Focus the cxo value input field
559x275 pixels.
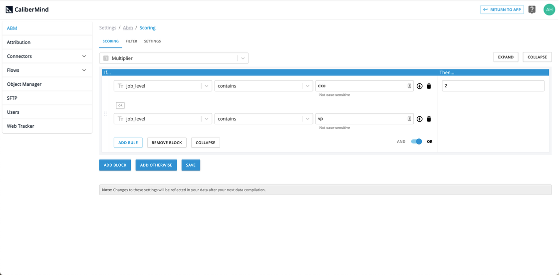(364, 86)
